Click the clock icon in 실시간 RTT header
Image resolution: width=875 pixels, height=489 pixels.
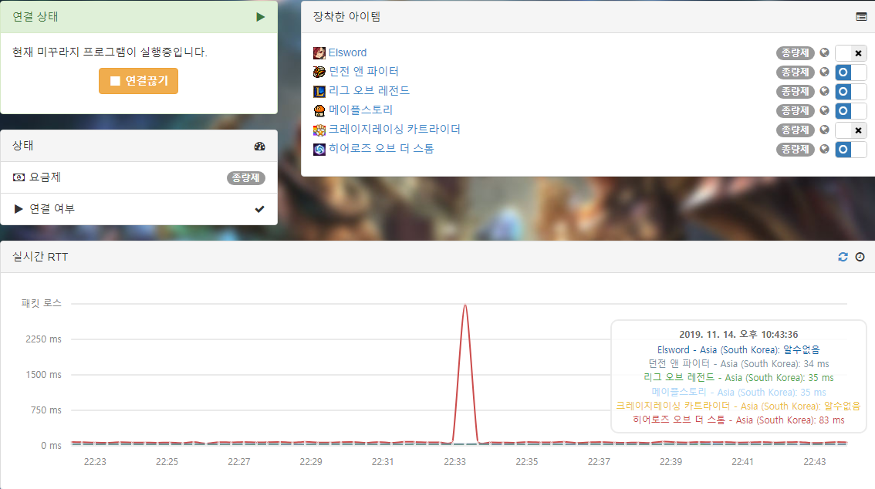coord(860,257)
